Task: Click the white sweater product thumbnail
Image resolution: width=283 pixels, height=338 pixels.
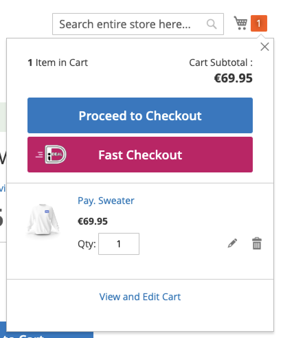Action: point(43,219)
